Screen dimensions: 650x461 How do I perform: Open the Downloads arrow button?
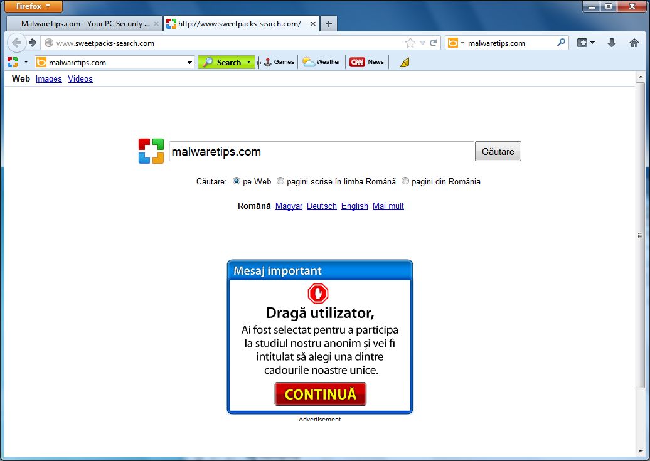[612, 42]
